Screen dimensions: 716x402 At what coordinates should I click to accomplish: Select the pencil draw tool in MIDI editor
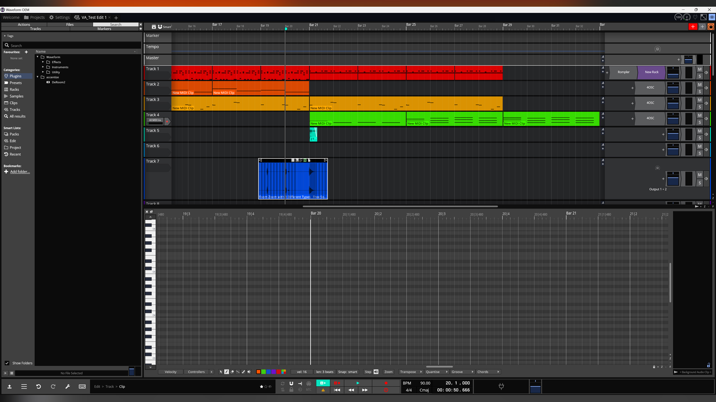tap(226, 372)
